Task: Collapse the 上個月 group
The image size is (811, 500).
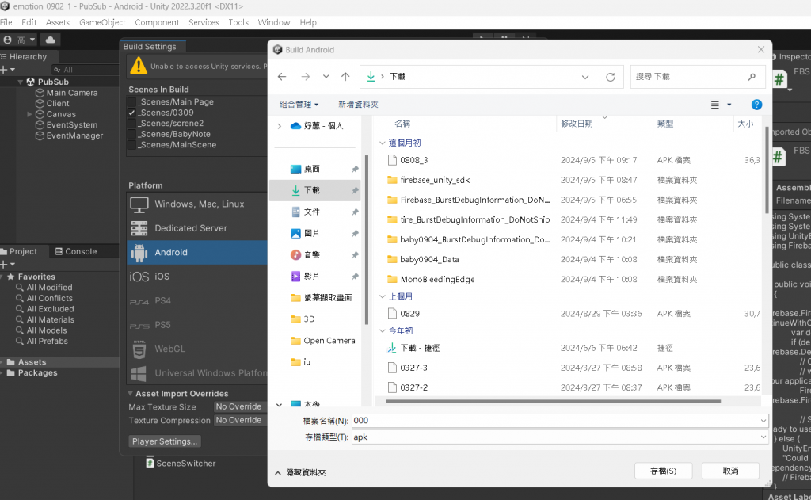Action: 383,296
